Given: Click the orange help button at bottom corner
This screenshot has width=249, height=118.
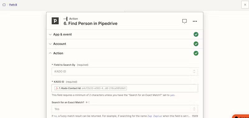Looking at the screenshot, I should coord(241,116).
